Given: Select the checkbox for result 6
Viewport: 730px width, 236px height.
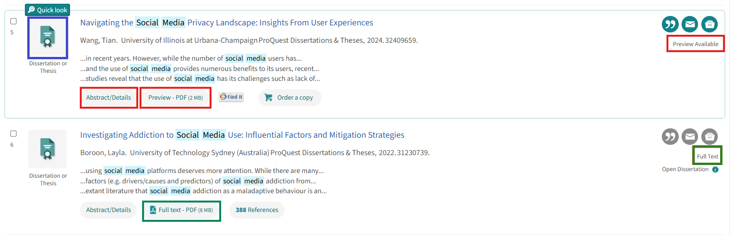Looking at the screenshot, I should point(13,134).
